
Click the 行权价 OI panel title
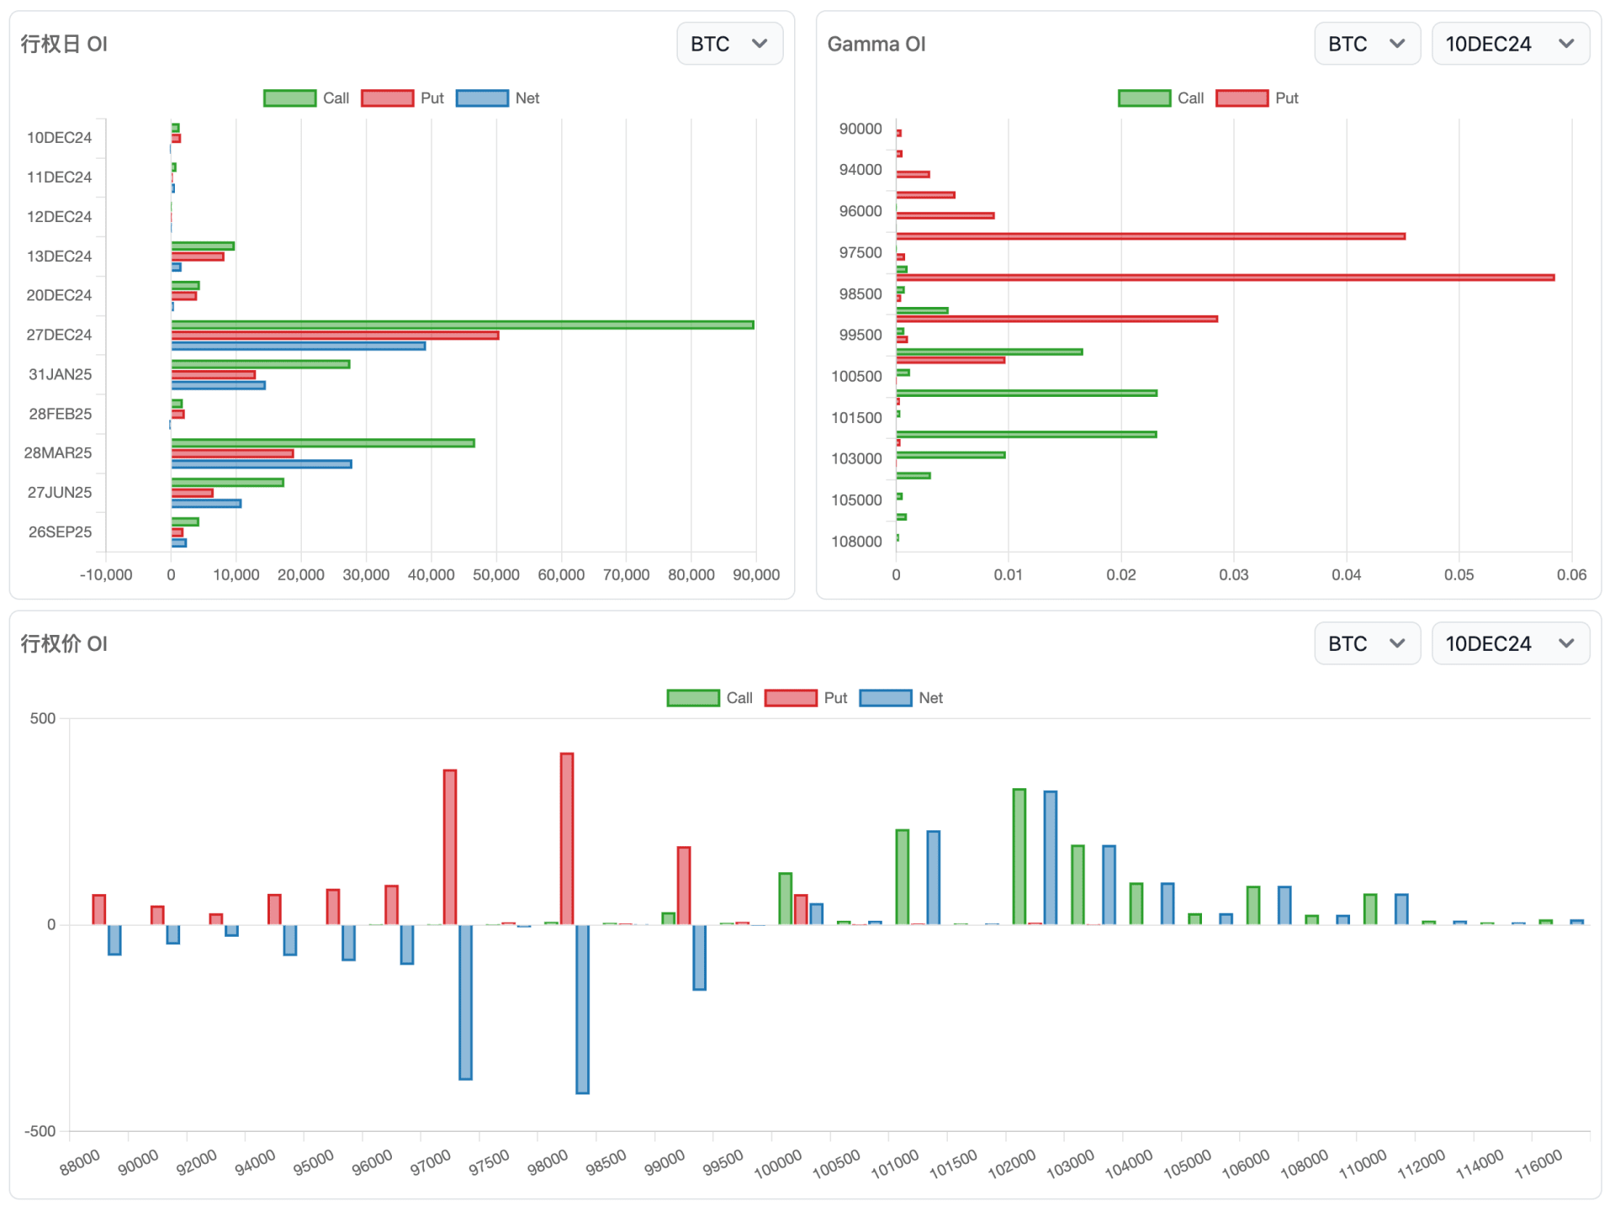pyautogui.click(x=64, y=643)
